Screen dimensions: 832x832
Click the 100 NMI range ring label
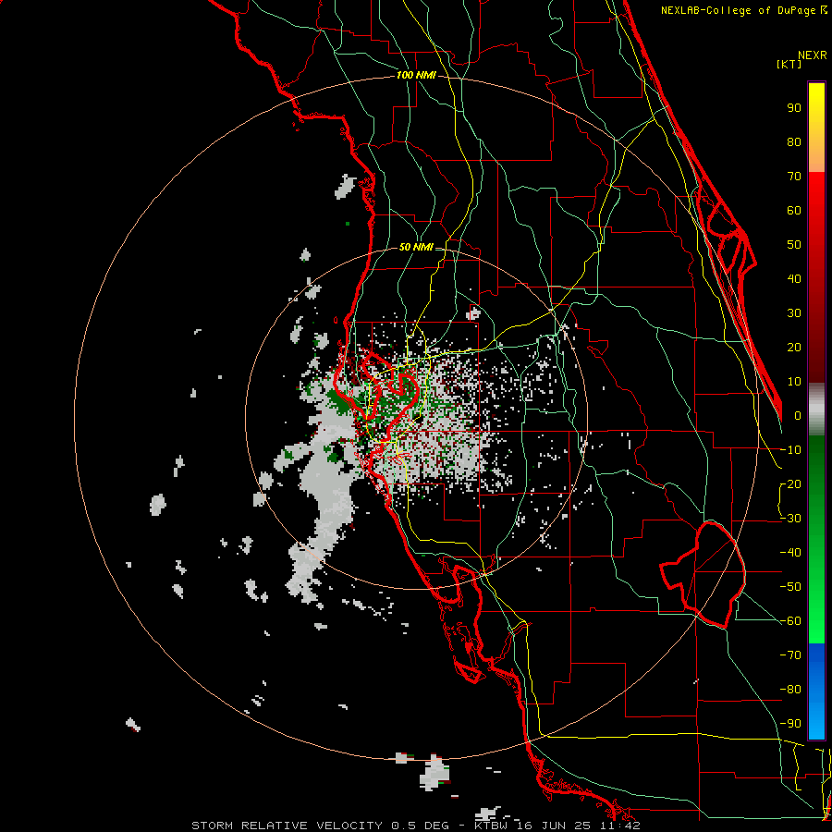(416, 76)
